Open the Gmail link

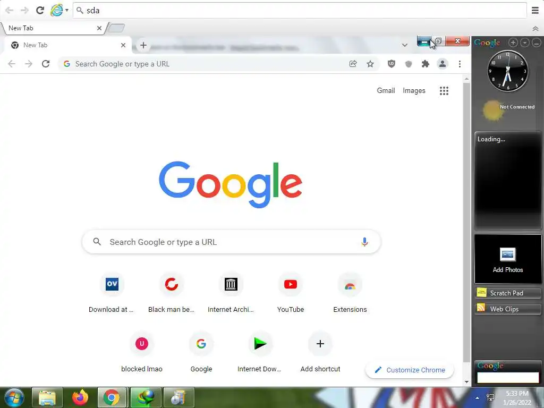point(386,90)
